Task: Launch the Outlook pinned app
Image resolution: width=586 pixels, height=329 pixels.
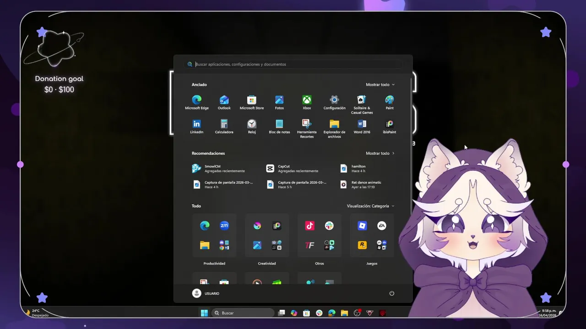Action: (224, 102)
